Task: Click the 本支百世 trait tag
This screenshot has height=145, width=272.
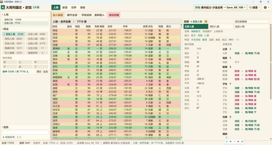Action: pos(196,40)
